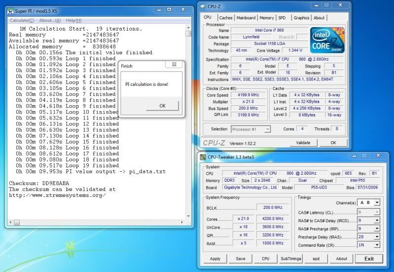Select the CPU tab in CPU-Z
Screen dimensions: 394x272
point(208,17)
